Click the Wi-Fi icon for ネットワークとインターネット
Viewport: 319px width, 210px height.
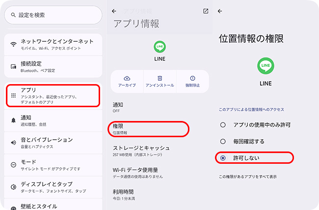(x=13, y=44)
